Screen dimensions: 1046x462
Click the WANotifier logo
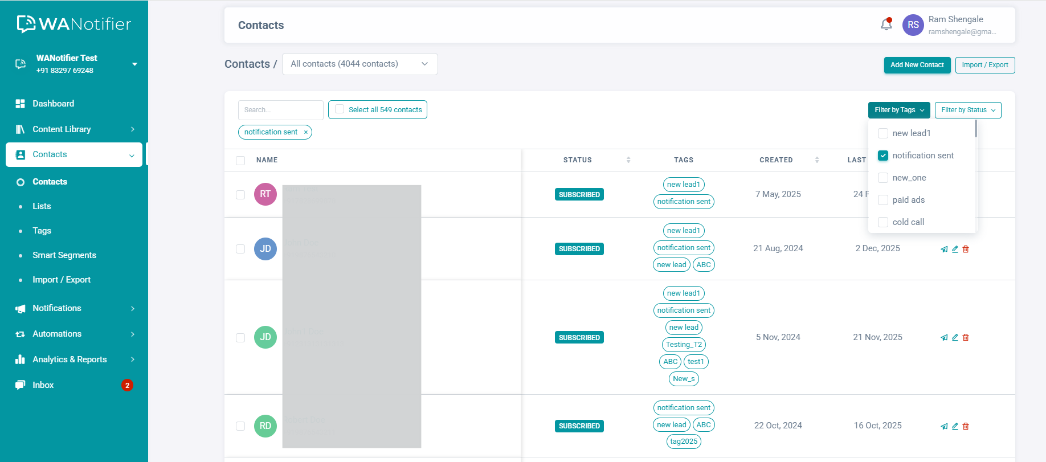[74, 24]
